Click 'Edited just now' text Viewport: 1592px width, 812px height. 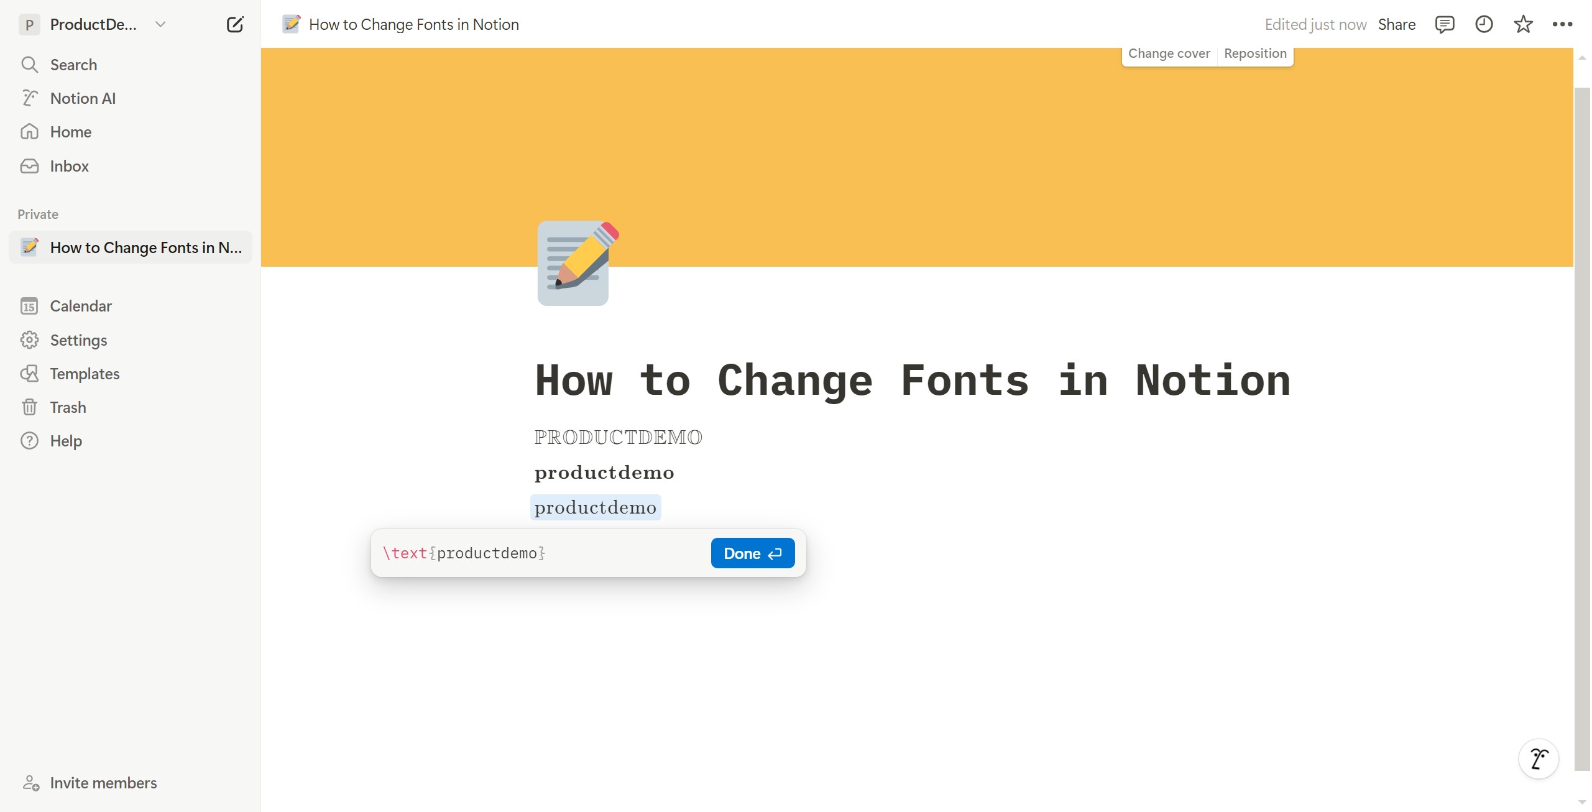[1315, 24]
